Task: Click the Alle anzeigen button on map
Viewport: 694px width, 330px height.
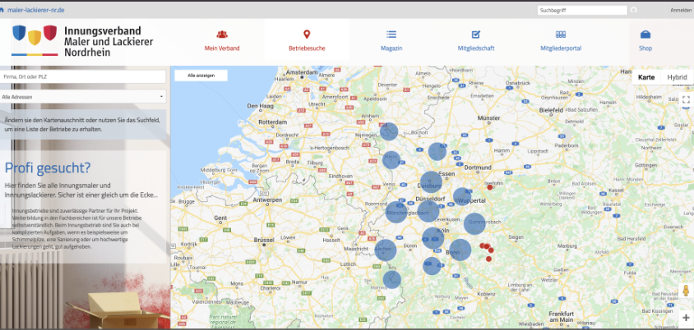Action: pyautogui.click(x=201, y=76)
